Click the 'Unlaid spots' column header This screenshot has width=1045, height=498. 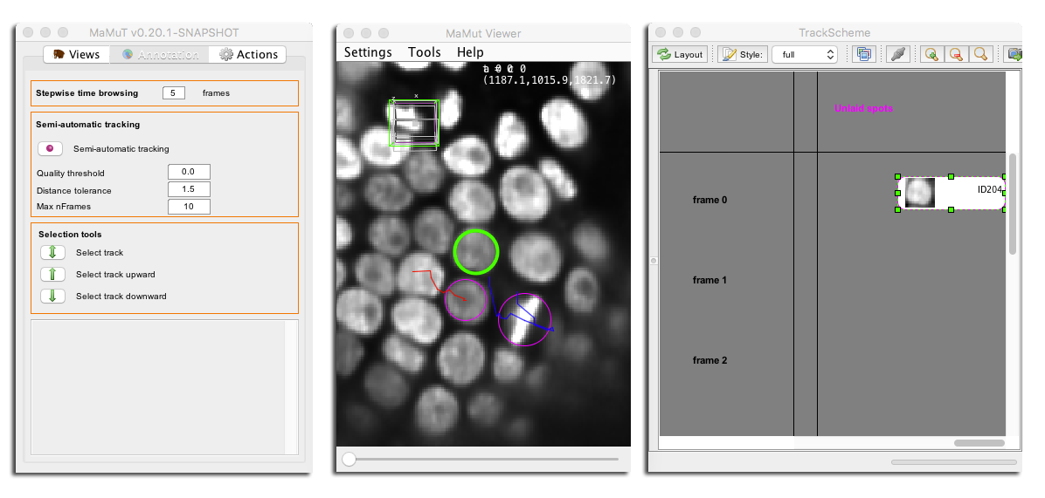tap(864, 108)
